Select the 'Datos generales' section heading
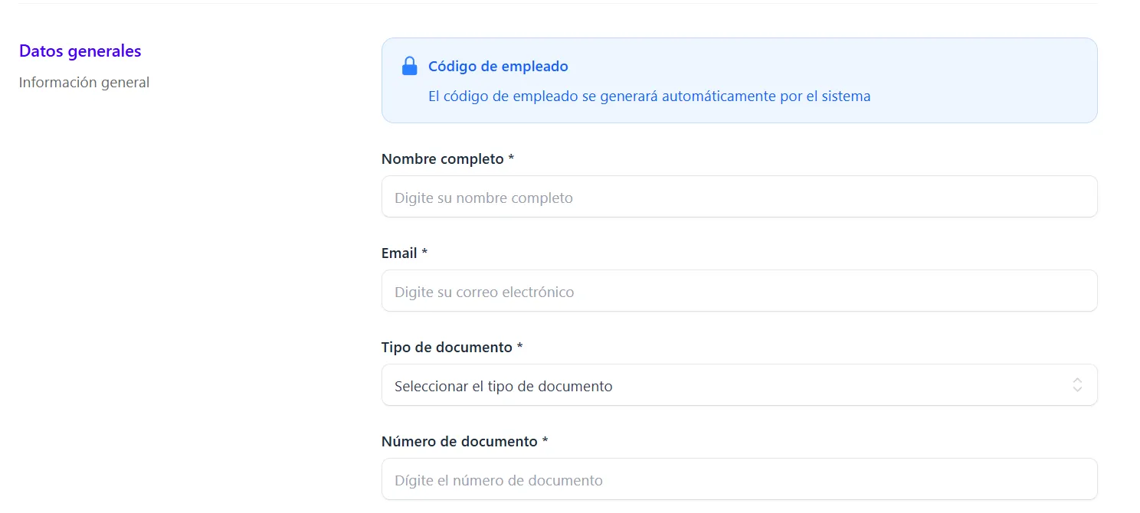Viewport: 1140px width, 513px height. point(80,51)
